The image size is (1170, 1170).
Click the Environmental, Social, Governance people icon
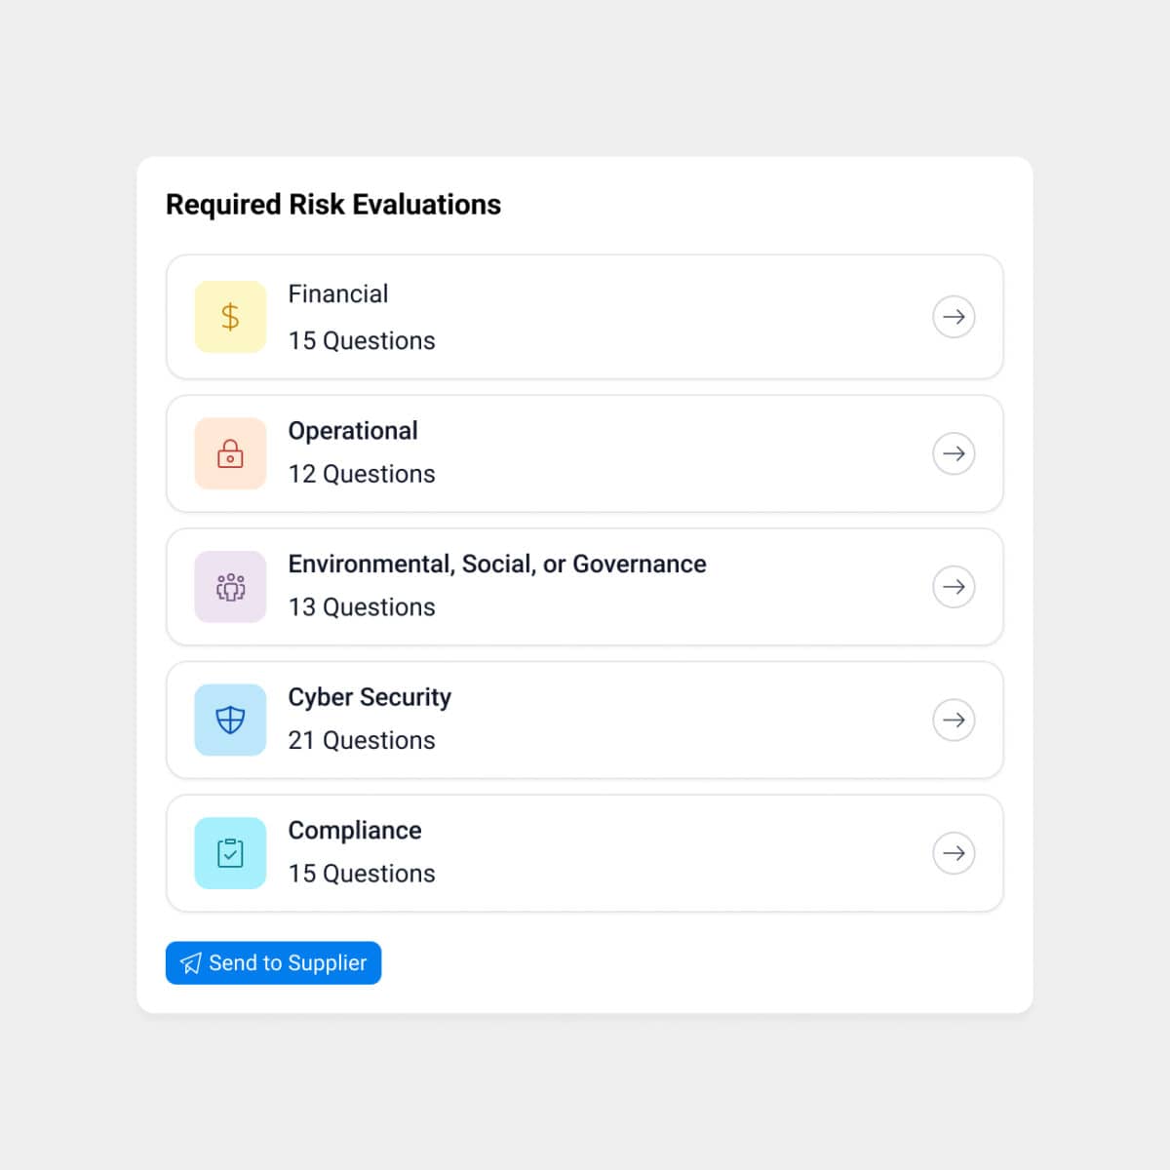click(x=230, y=587)
